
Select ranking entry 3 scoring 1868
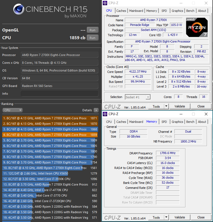pyautogui.click(x=50, y=129)
